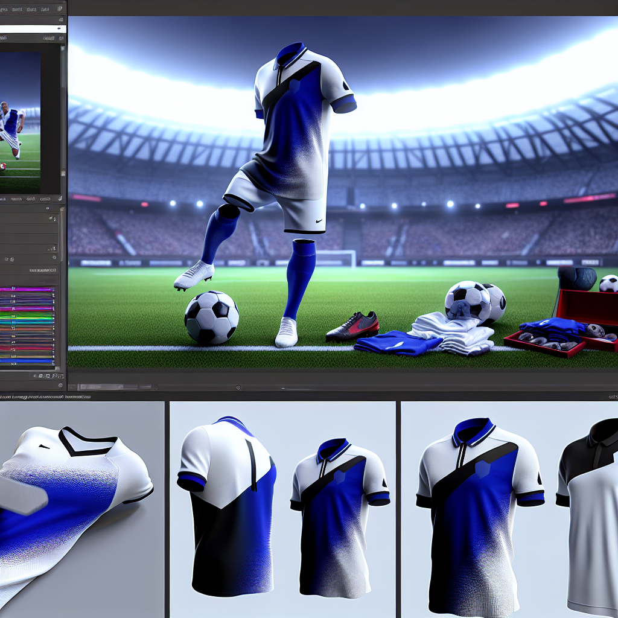Select the black and red cleat on the grass
The width and height of the screenshot is (618, 618).
pyautogui.click(x=354, y=327)
